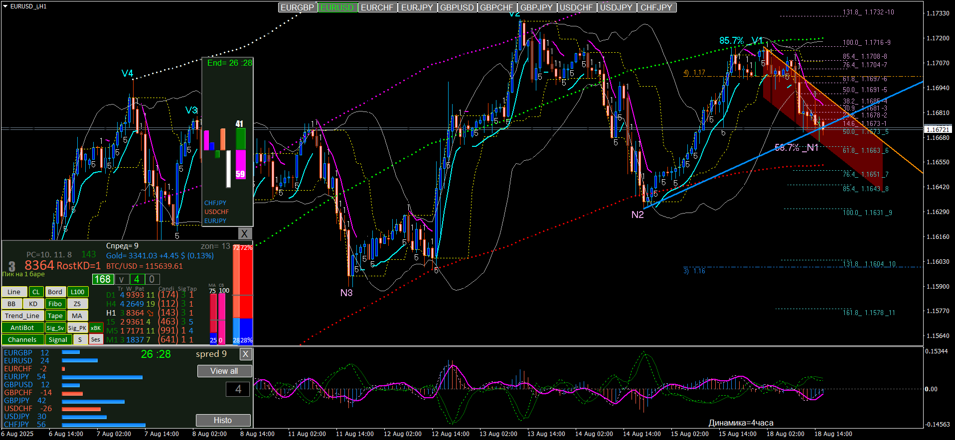Screen dimensions: 955x440
Task: Click the 4 field below View all
Action: click(x=238, y=389)
